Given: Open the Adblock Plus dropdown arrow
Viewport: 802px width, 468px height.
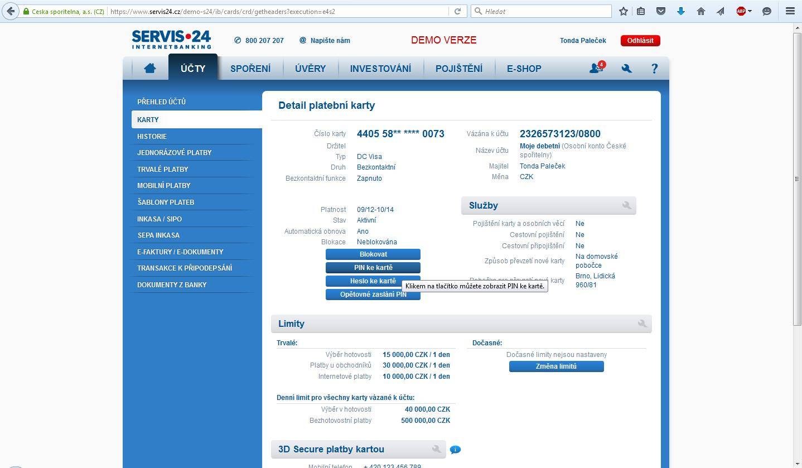Looking at the screenshot, I should tap(750, 11).
